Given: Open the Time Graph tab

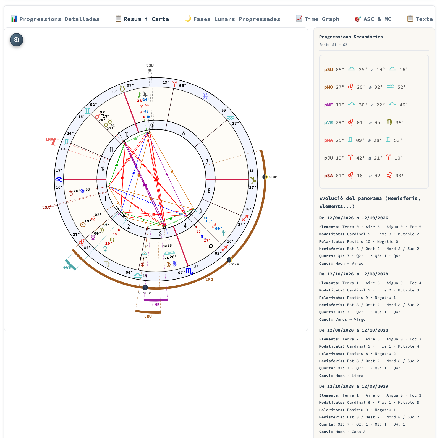Looking at the screenshot, I should tap(318, 19).
